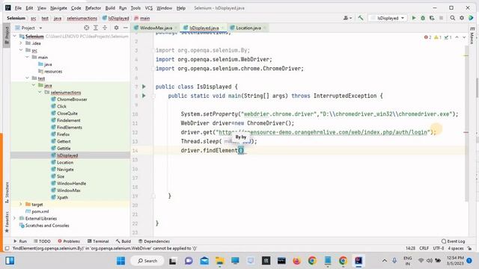Screen dimensions: 479x269
Task: Run with coverage icon
Action: (432, 18)
